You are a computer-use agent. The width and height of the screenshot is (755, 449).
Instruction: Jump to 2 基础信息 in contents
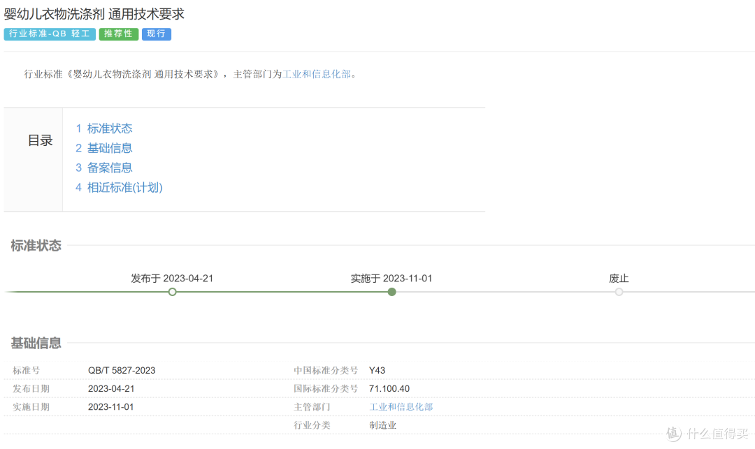104,148
